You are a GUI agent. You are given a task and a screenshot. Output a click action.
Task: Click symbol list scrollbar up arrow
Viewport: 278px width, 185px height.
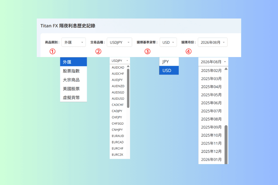128,66
